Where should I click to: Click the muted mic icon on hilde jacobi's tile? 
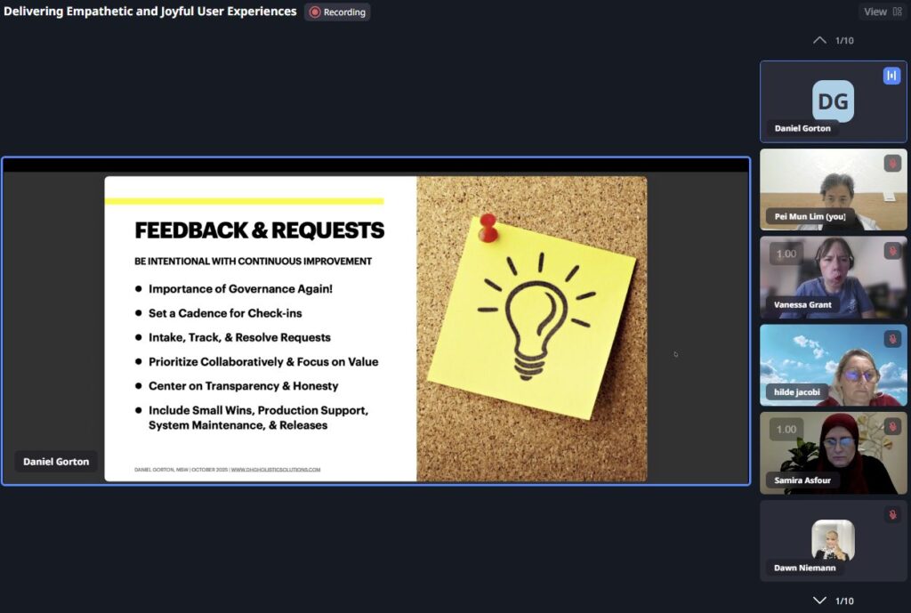(891, 339)
